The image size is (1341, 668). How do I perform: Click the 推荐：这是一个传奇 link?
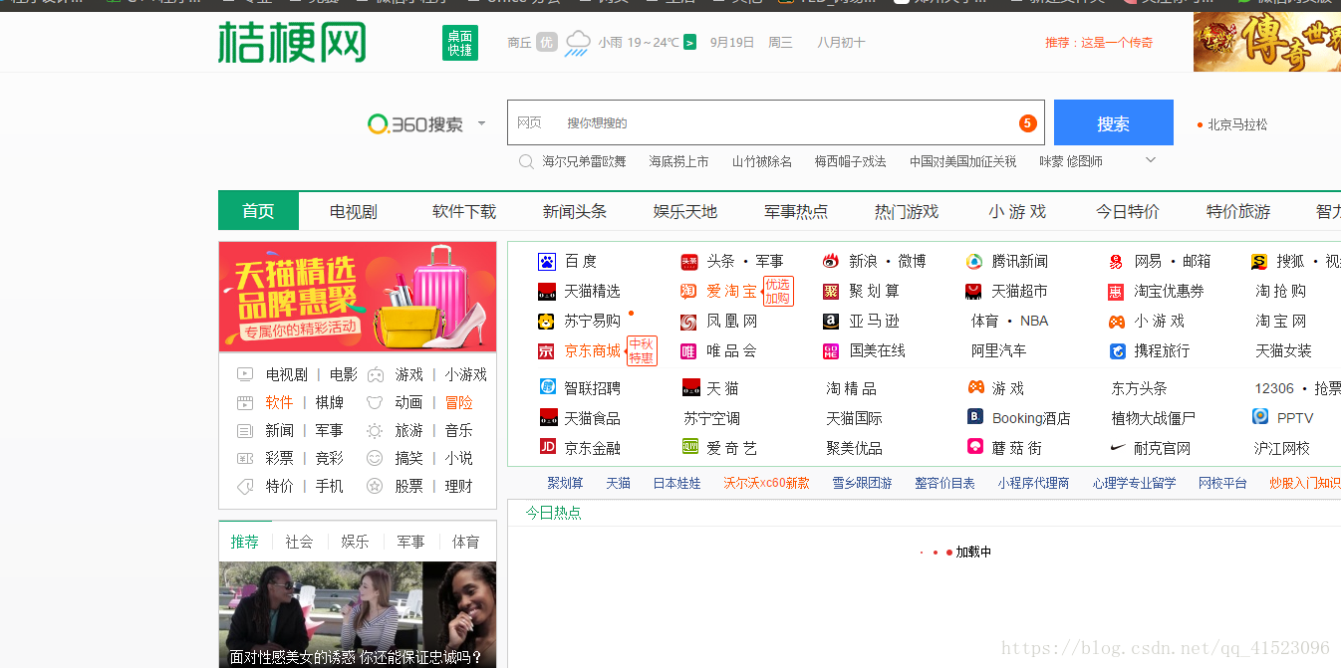pyautogui.click(x=1099, y=42)
